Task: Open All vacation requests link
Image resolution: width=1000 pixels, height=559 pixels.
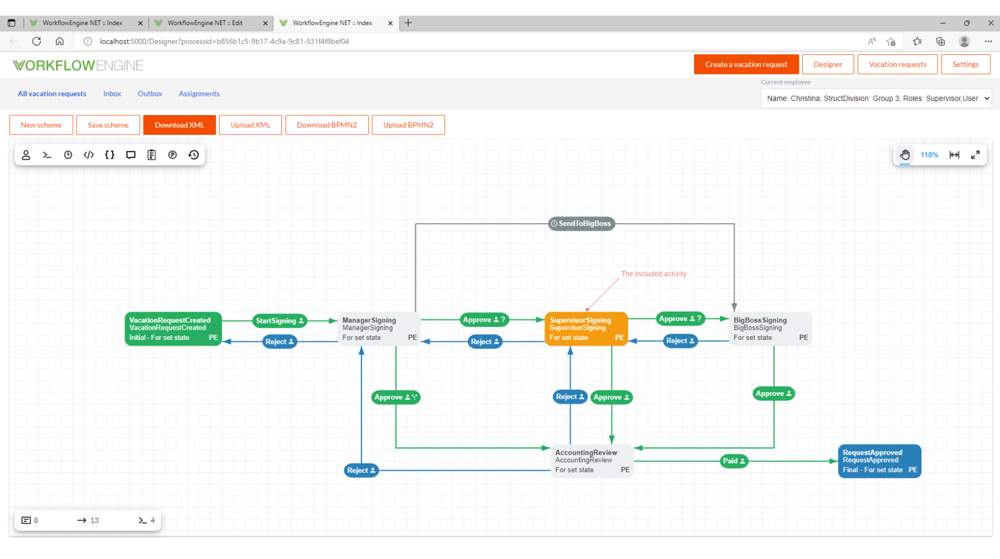Action: point(52,93)
